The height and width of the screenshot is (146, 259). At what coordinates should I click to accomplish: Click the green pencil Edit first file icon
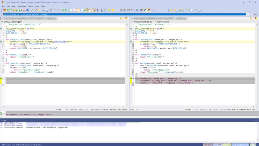32,10
